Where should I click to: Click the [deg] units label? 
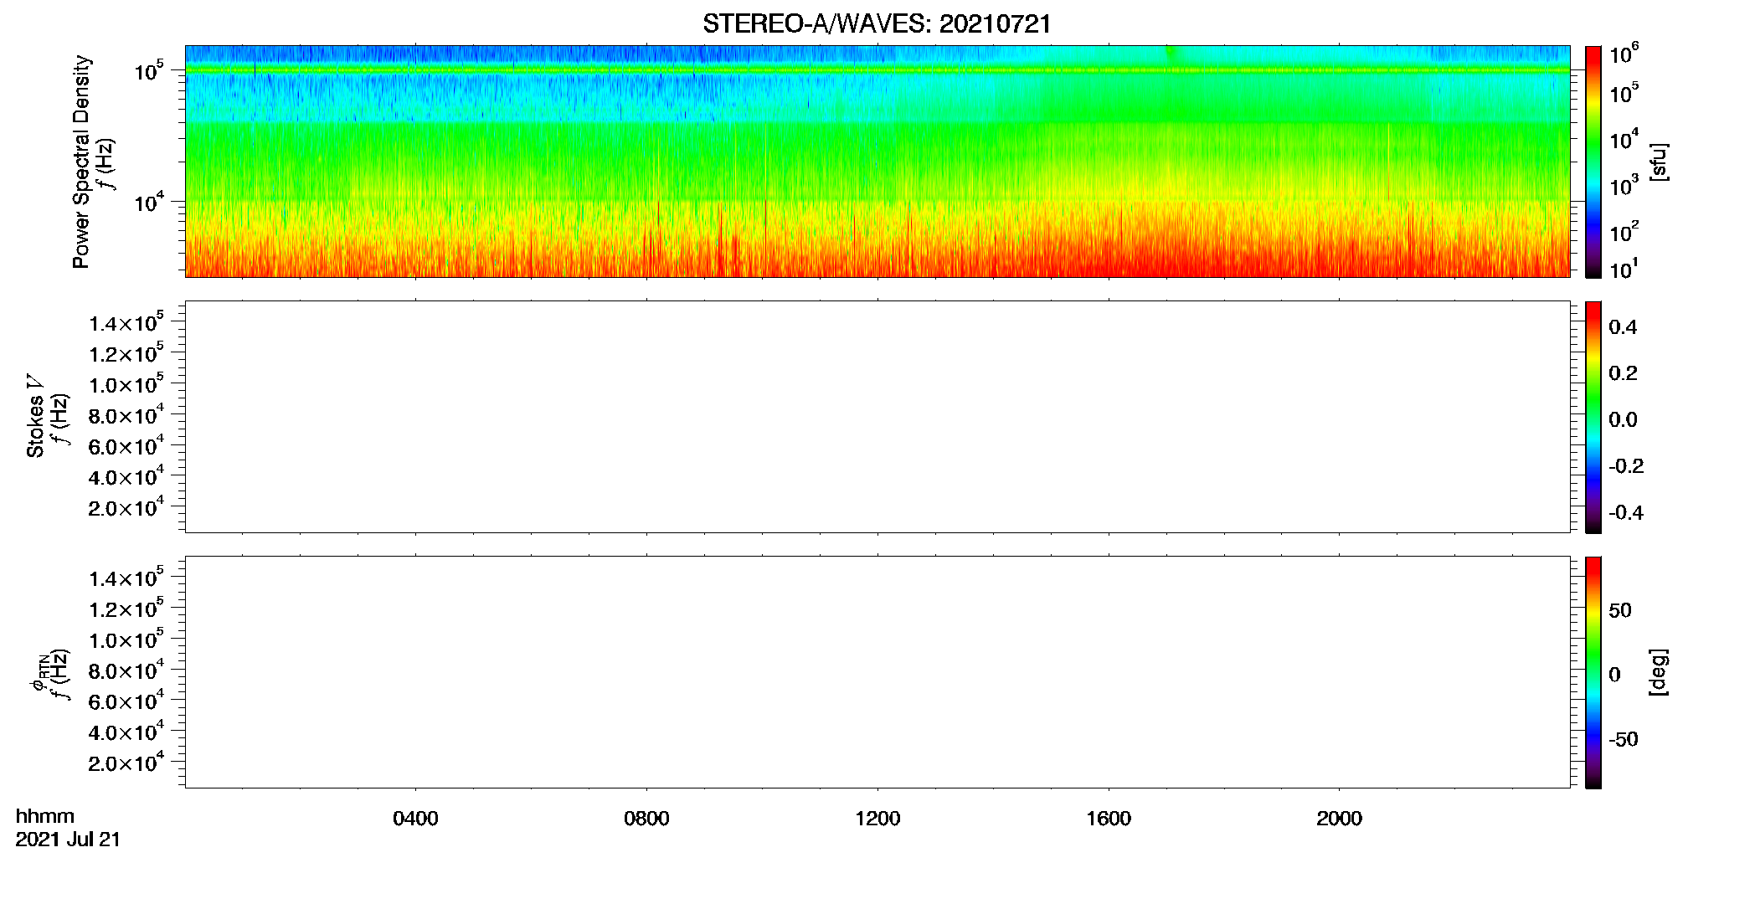[x=1659, y=672]
